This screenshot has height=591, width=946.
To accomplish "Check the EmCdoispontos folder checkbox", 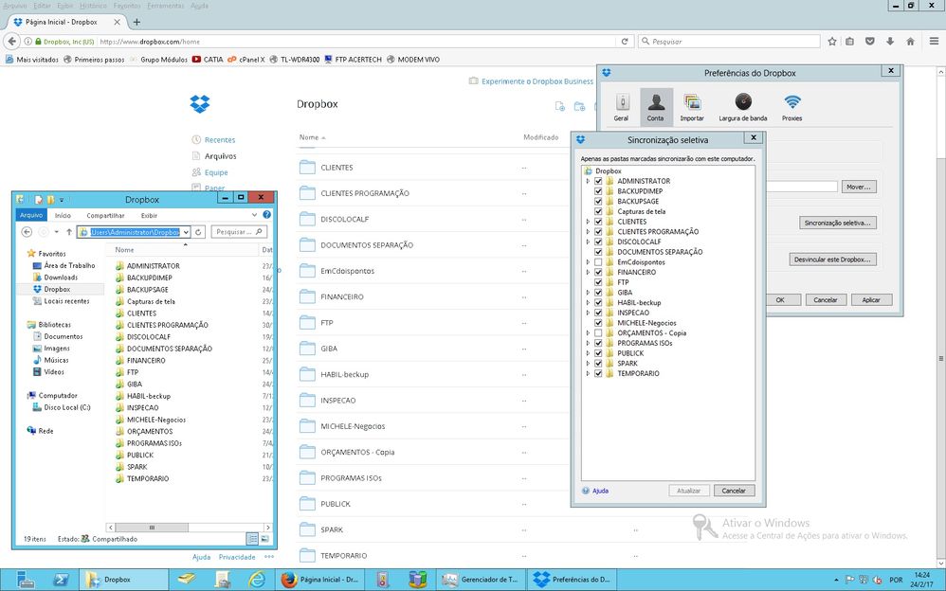I will point(598,262).
